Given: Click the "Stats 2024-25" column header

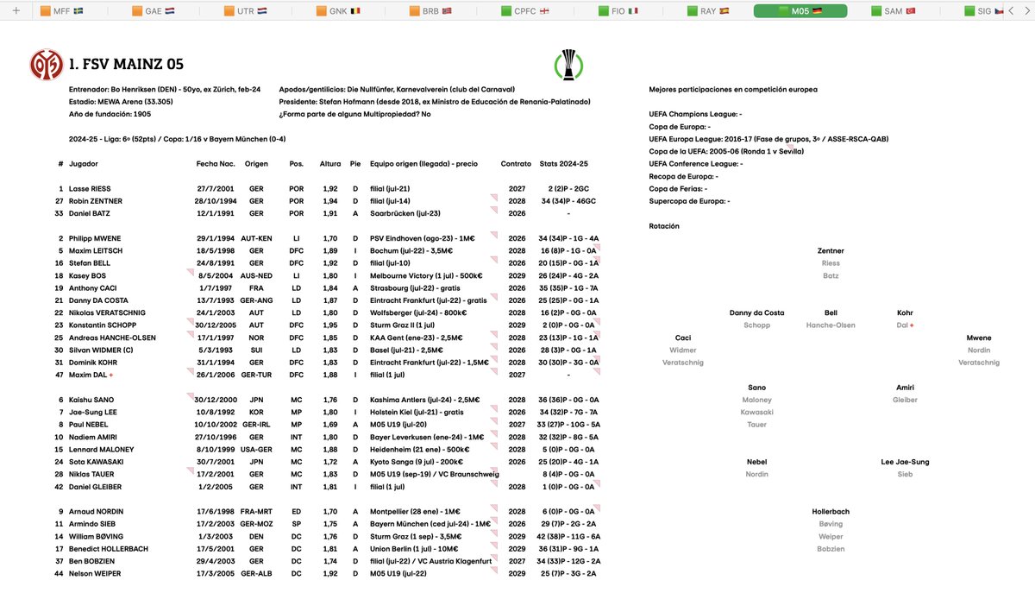Looking at the screenshot, I should 563,164.
